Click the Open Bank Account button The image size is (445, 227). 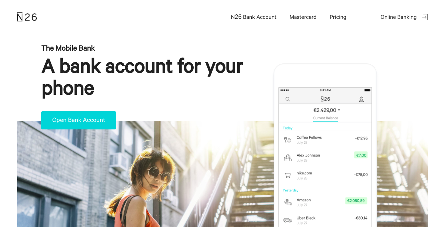79,120
